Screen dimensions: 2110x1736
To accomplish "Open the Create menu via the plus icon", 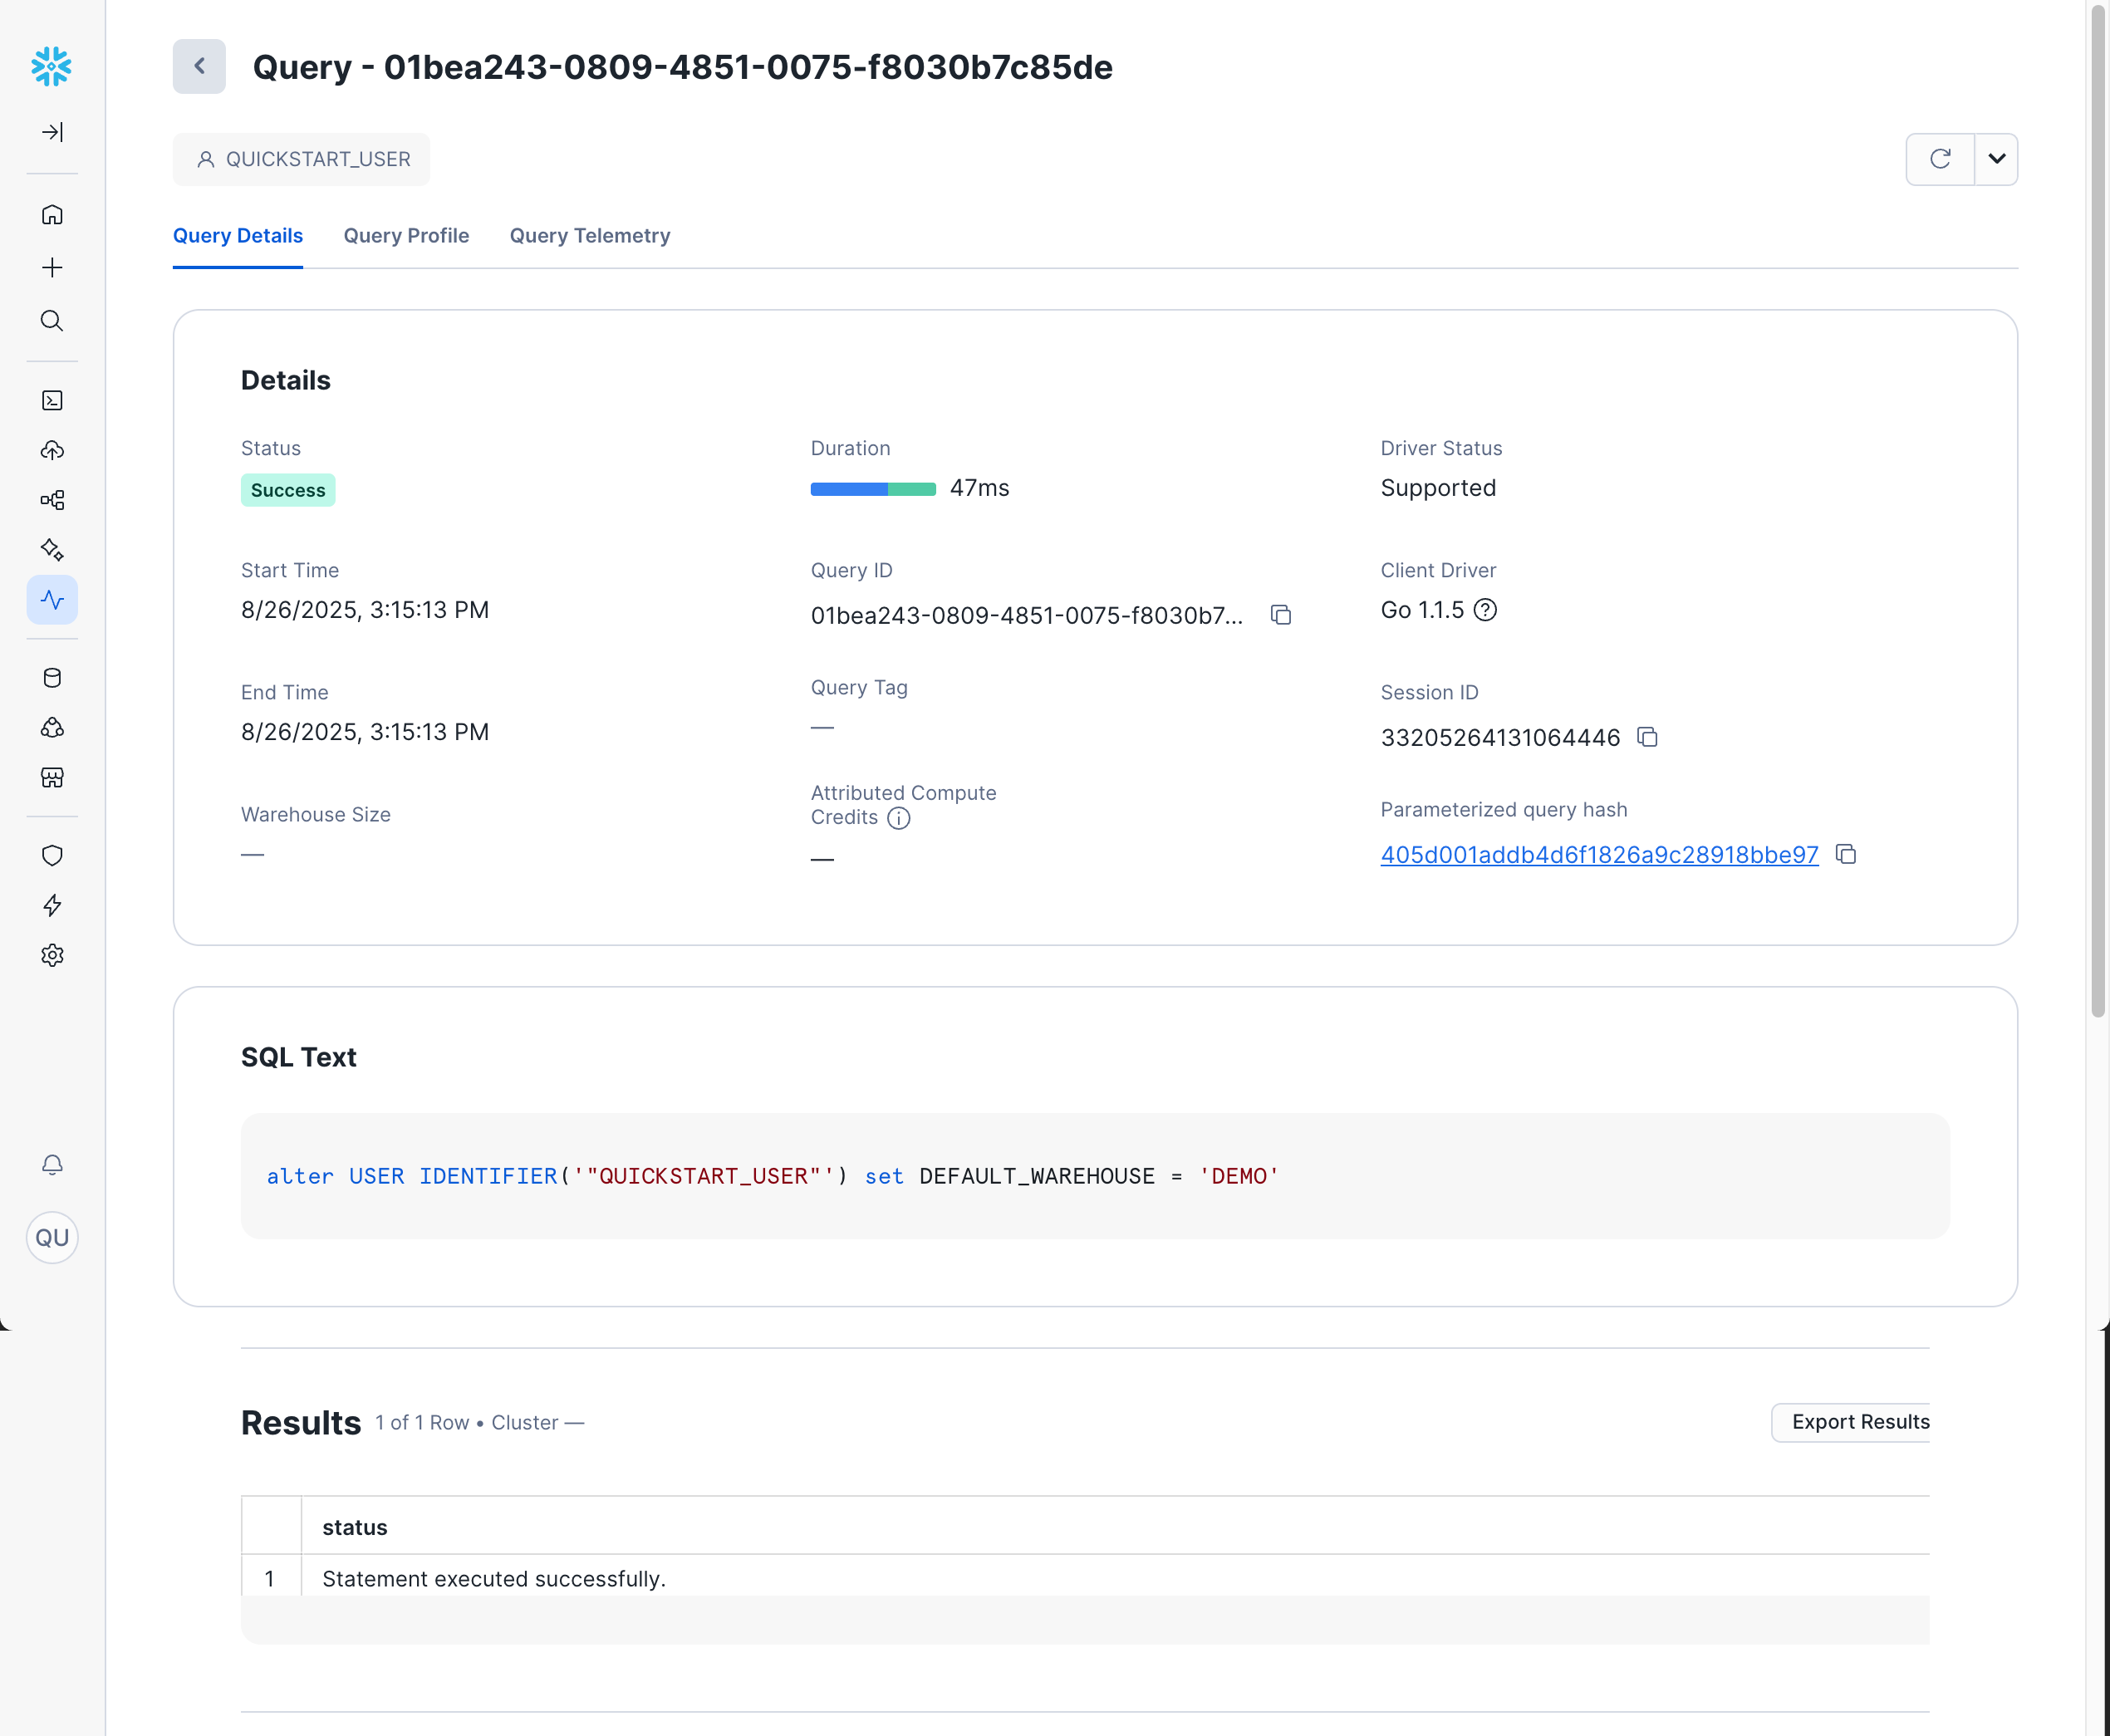I will pos(52,267).
